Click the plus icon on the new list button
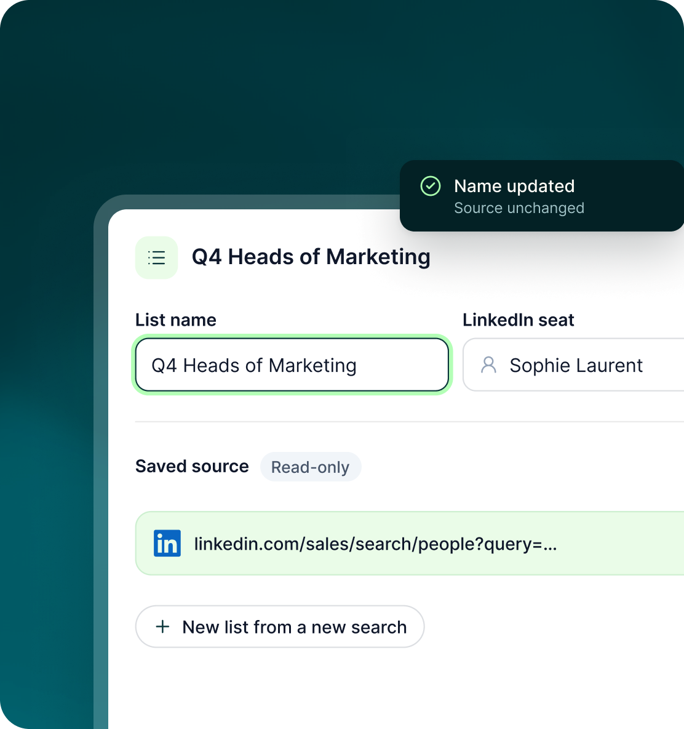 [x=162, y=627]
